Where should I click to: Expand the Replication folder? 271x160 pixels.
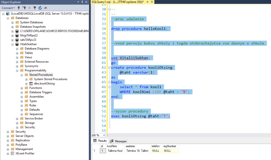(x=8, y=141)
